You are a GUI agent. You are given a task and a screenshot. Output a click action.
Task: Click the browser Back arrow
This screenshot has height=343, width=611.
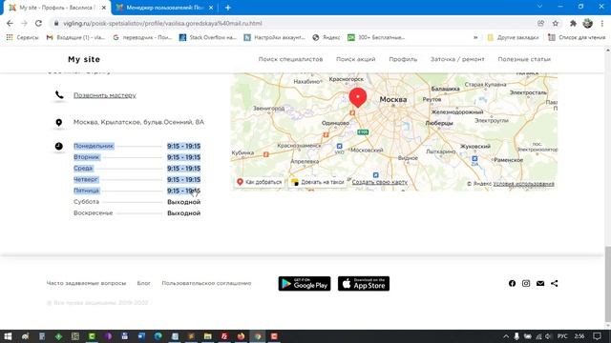point(10,23)
